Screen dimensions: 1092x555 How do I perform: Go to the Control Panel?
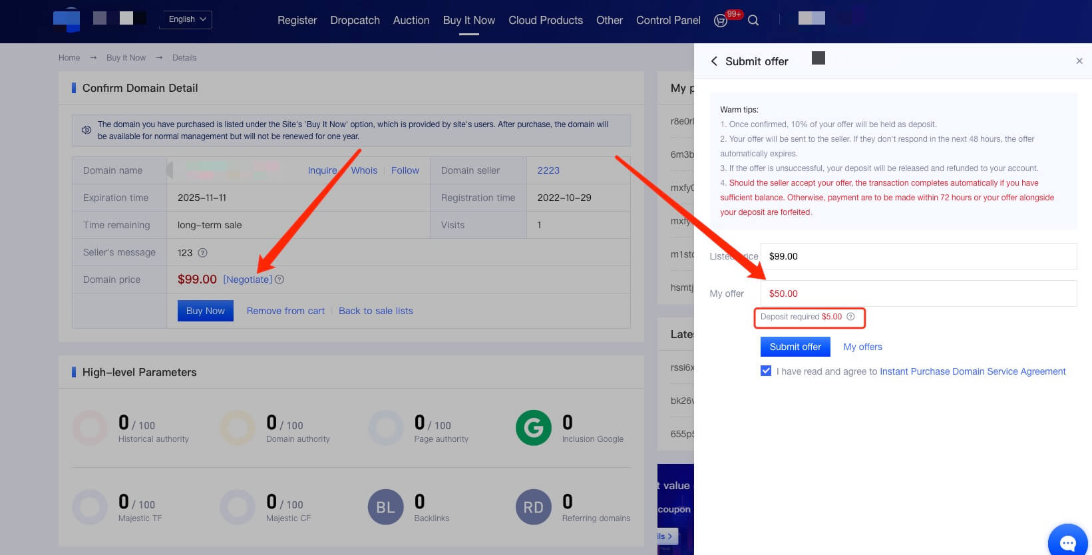668,21
